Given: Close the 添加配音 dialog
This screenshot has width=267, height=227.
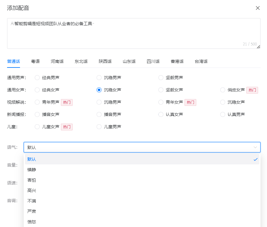Looking at the screenshot, I should (258, 8).
